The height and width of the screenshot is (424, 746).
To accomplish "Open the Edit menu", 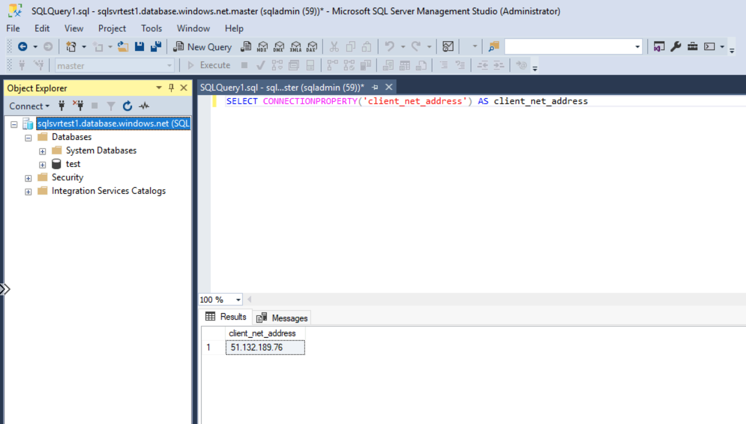I will (42, 28).
